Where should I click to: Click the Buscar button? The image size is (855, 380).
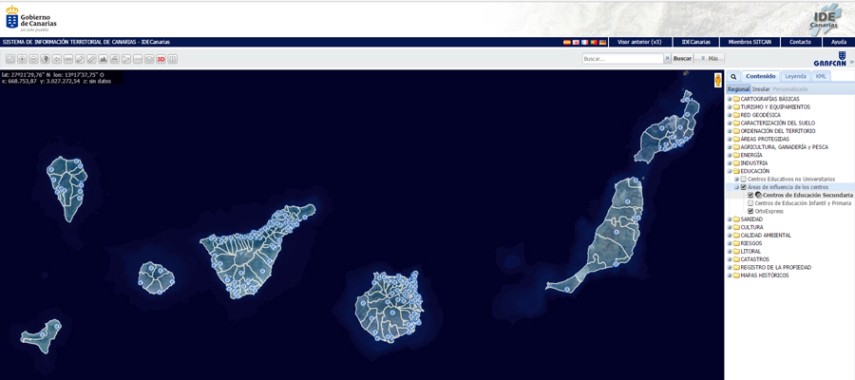click(682, 58)
